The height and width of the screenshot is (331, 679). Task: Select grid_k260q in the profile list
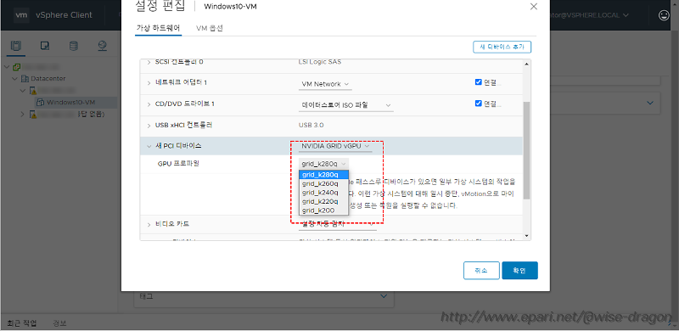(x=323, y=183)
